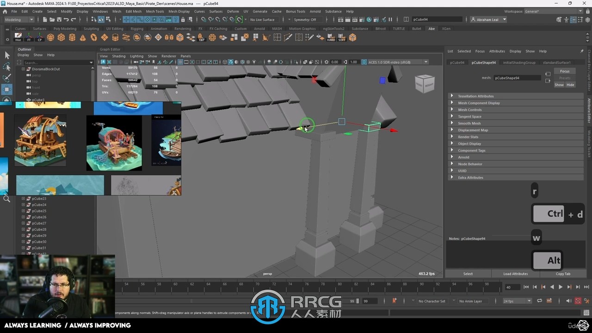
Task: Click the mesh name field pCubeShape94
Action: (x=517, y=78)
